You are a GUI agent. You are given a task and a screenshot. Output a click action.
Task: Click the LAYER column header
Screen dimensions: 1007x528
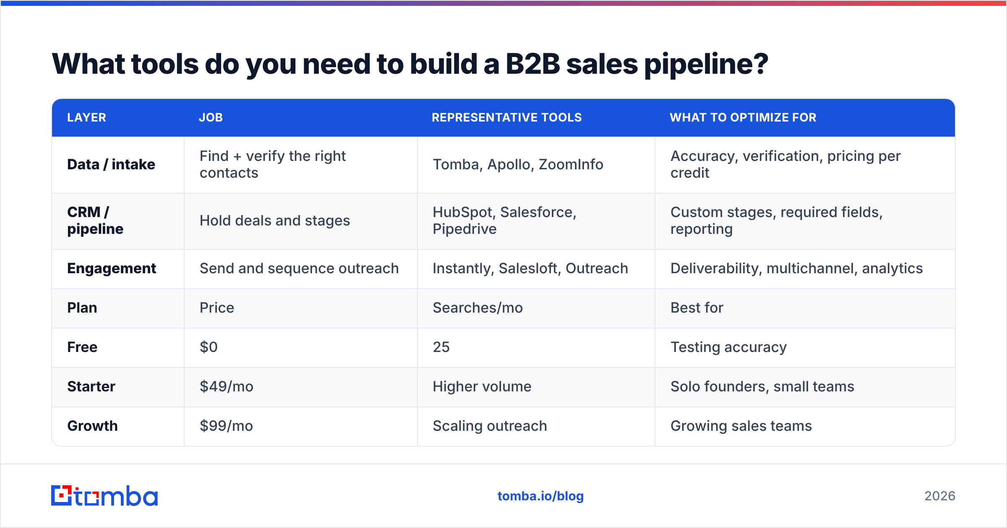[x=86, y=117]
